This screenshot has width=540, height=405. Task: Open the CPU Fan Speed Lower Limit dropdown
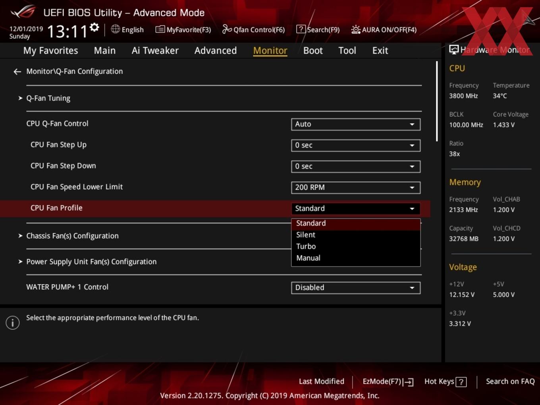pos(356,187)
